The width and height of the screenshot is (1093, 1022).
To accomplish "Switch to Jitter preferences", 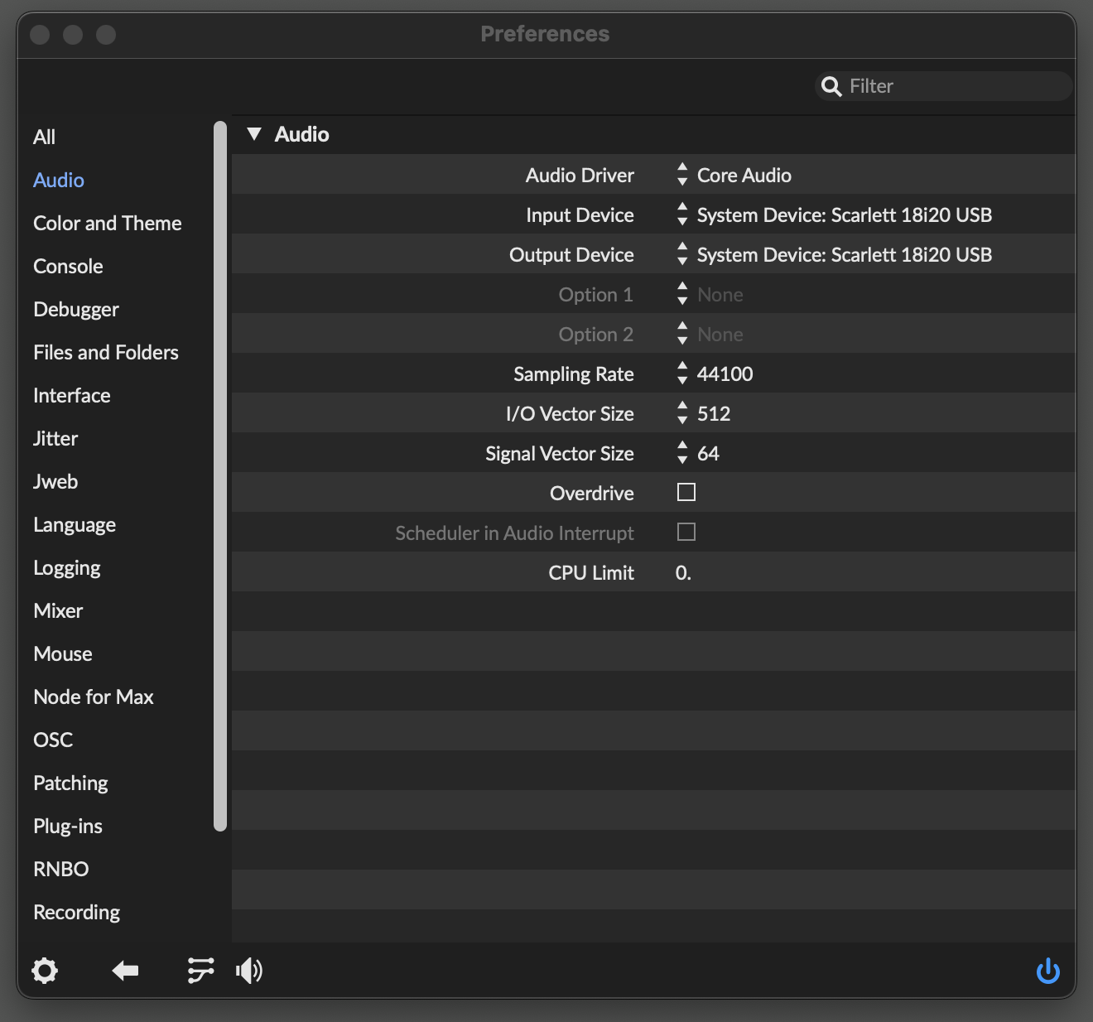I will point(55,439).
